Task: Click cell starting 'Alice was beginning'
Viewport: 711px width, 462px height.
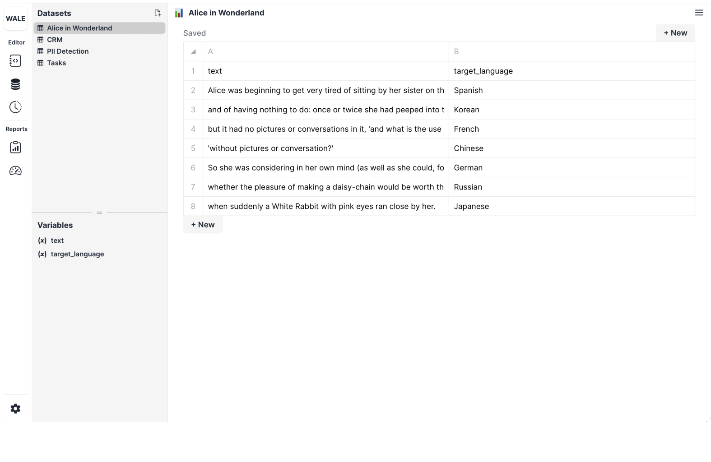Action: click(326, 90)
